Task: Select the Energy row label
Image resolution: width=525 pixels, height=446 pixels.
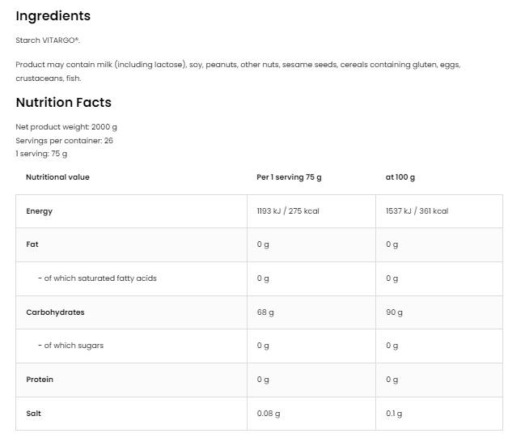Action: click(39, 211)
